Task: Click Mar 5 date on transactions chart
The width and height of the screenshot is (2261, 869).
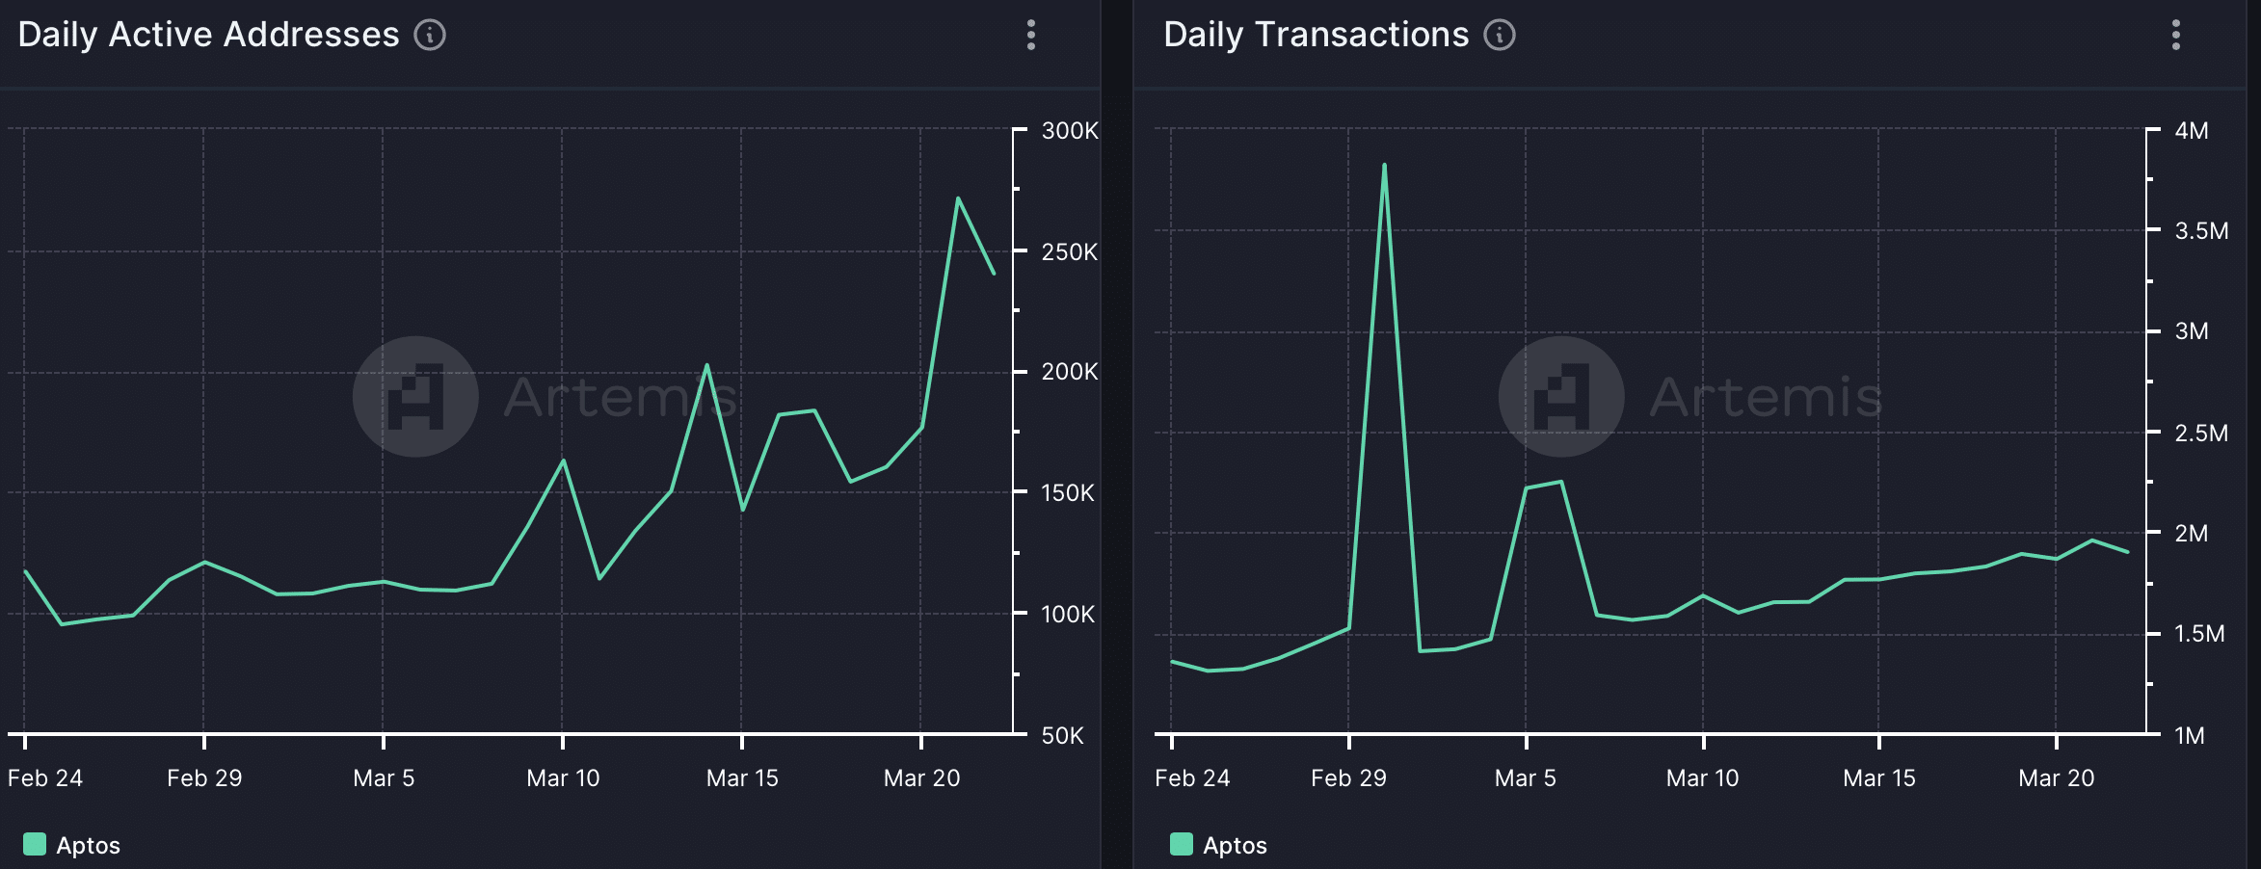Action: [1526, 778]
